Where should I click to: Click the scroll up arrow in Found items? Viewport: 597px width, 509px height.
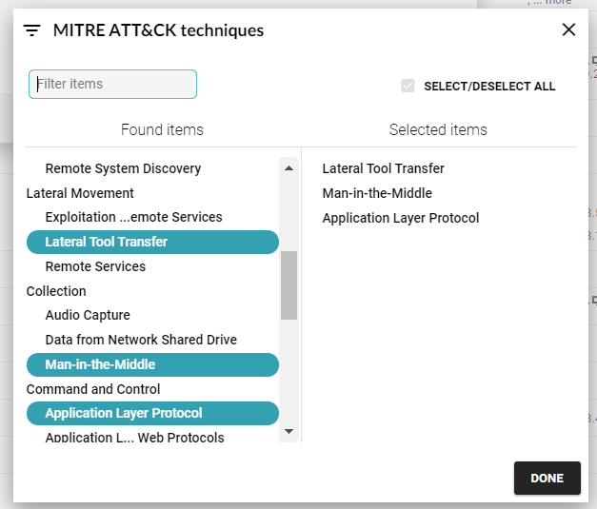[x=289, y=168]
